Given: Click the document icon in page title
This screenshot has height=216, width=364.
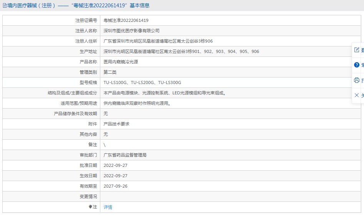Looking at the screenshot, I should [5, 5].
